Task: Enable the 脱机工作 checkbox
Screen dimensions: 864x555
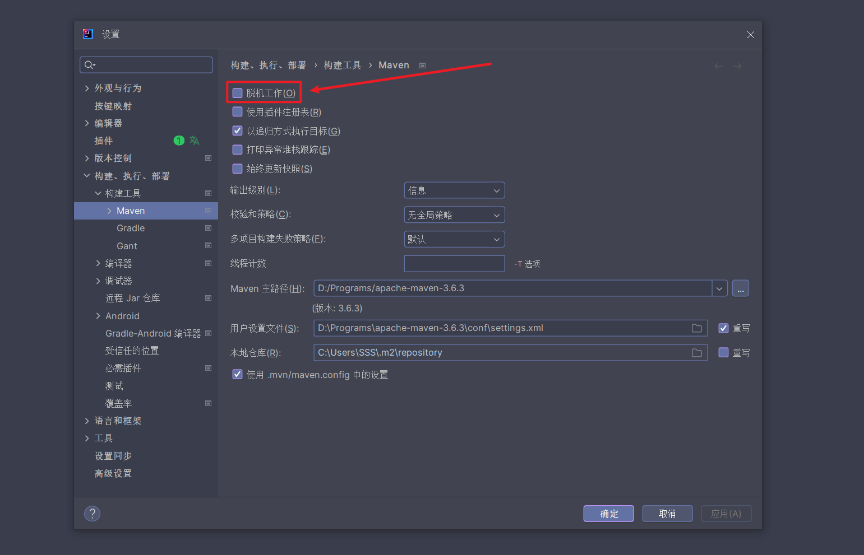Action: (237, 93)
